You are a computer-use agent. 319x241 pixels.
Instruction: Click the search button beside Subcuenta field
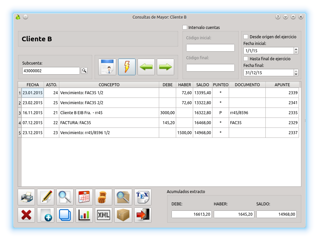tap(84, 71)
